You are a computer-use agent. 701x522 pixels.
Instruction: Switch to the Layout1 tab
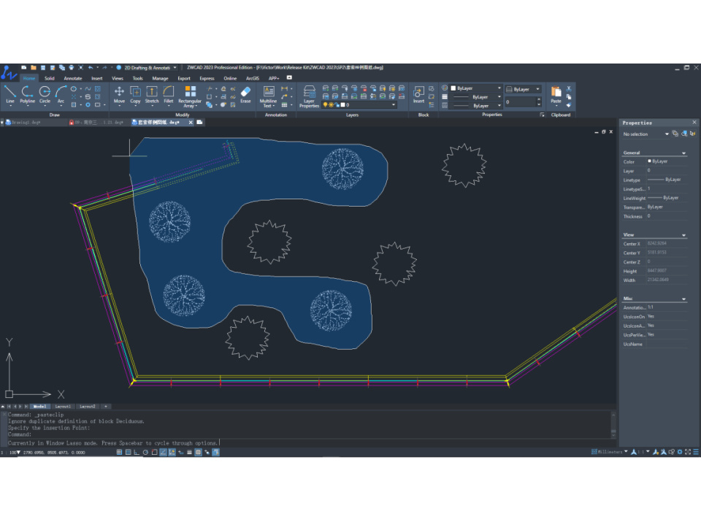63,407
